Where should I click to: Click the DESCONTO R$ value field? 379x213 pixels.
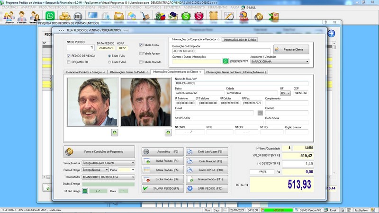click(298, 164)
